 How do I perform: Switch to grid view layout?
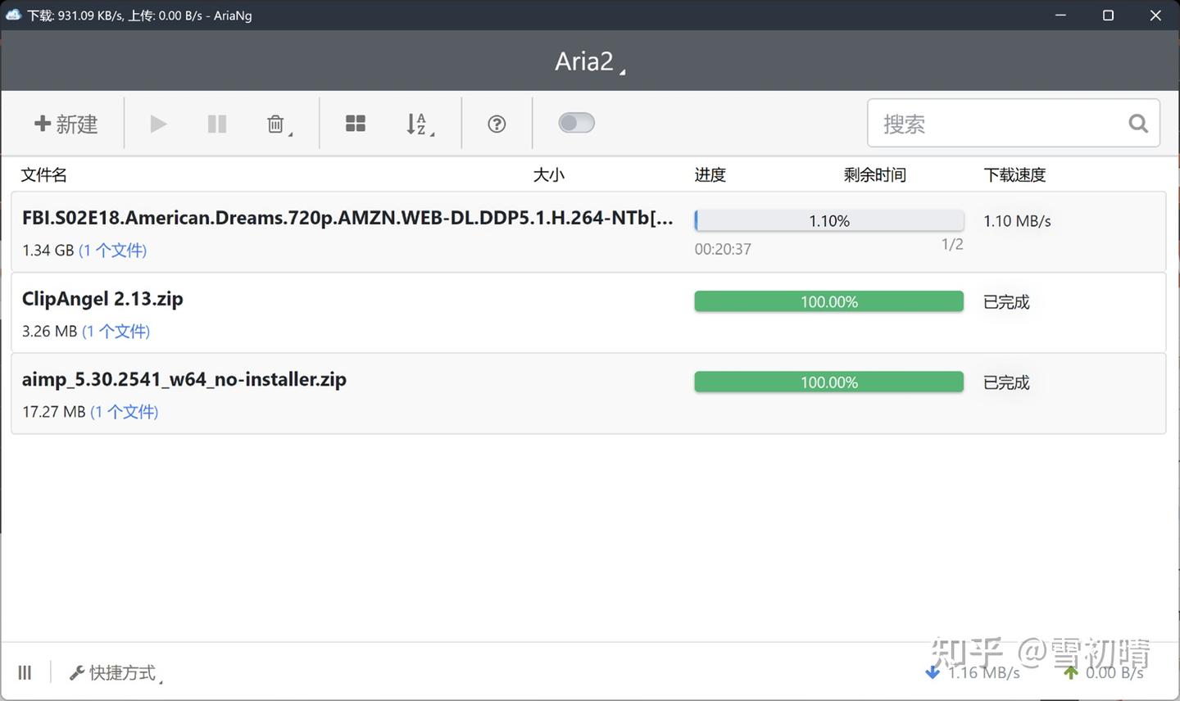point(356,123)
